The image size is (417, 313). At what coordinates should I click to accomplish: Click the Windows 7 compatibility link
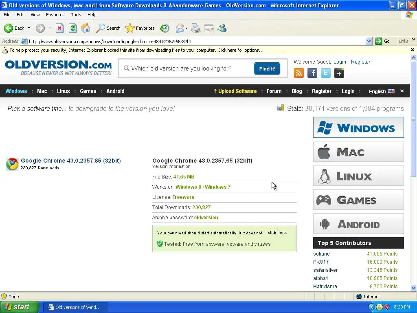[x=217, y=187]
